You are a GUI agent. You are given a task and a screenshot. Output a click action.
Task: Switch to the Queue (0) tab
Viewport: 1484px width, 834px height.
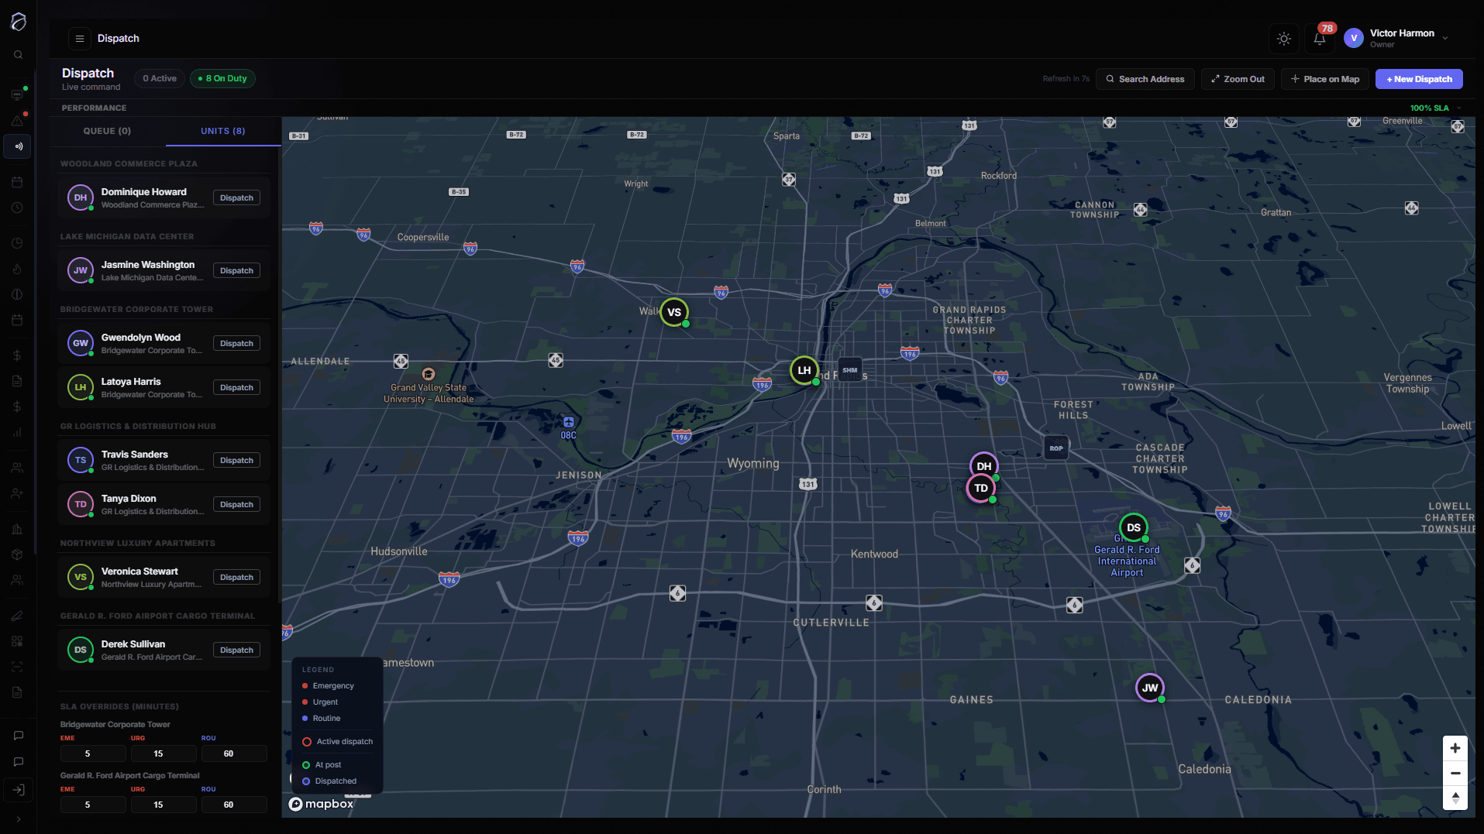click(x=107, y=132)
